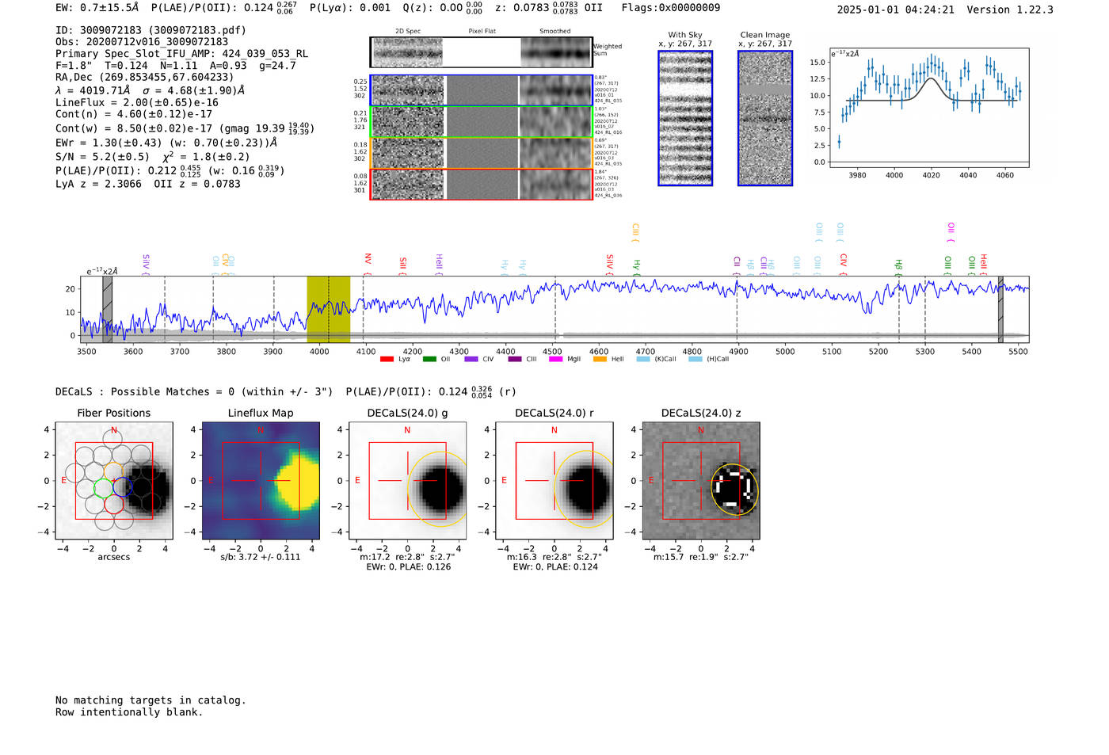Open the With Sky image cutout
Screen dimensions: 1109x755
tap(685, 118)
